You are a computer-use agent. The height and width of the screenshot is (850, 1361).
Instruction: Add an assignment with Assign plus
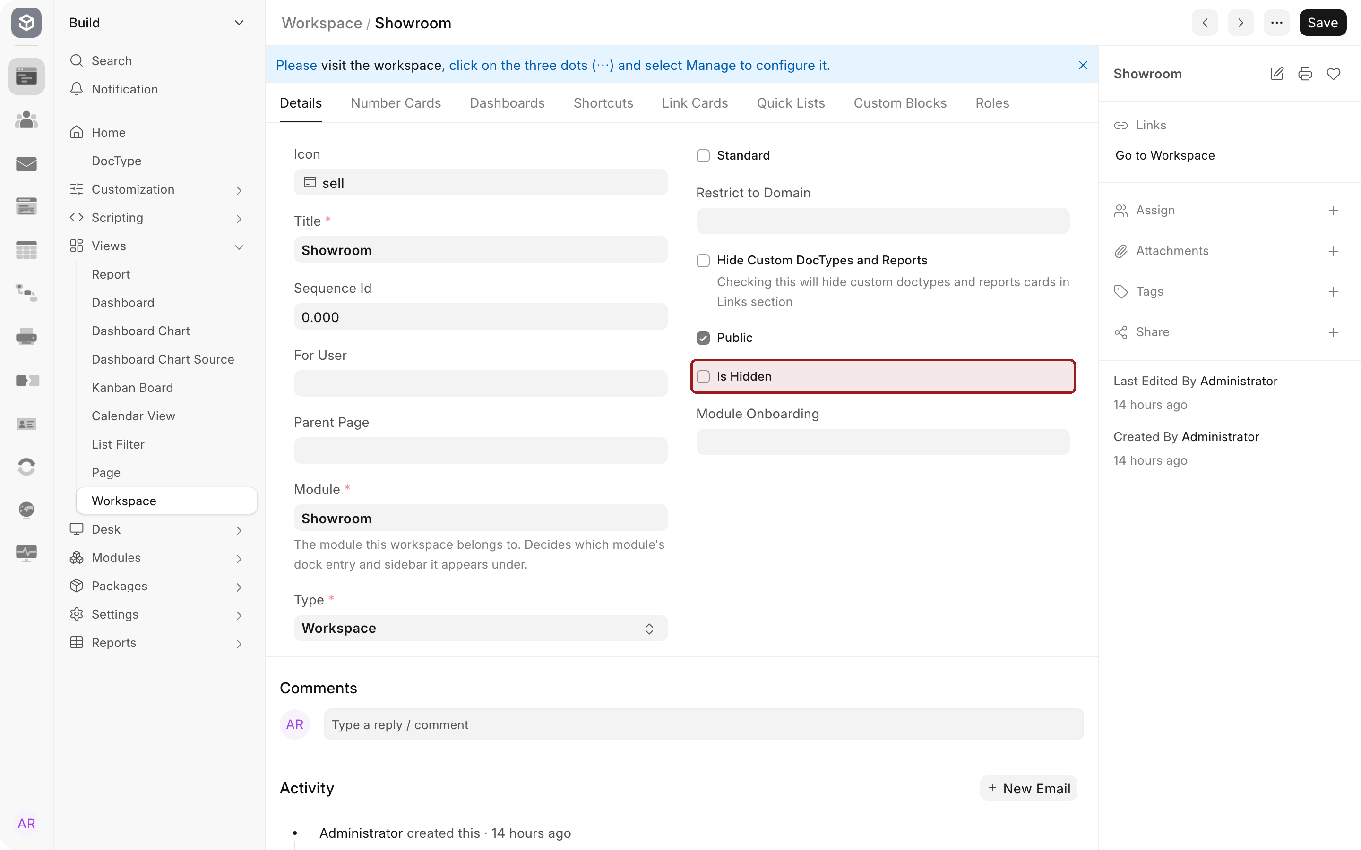pyautogui.click(x=1334, y=210)
